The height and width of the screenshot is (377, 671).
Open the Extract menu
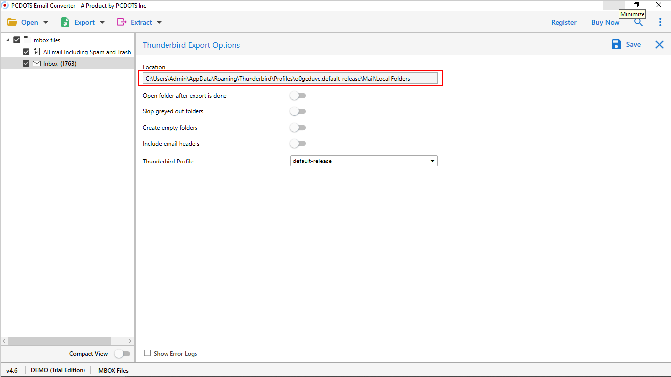point(141,22)
